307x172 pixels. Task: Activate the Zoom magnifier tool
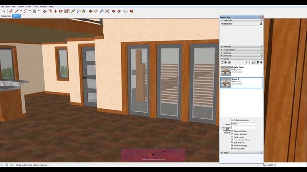(101, 11)
